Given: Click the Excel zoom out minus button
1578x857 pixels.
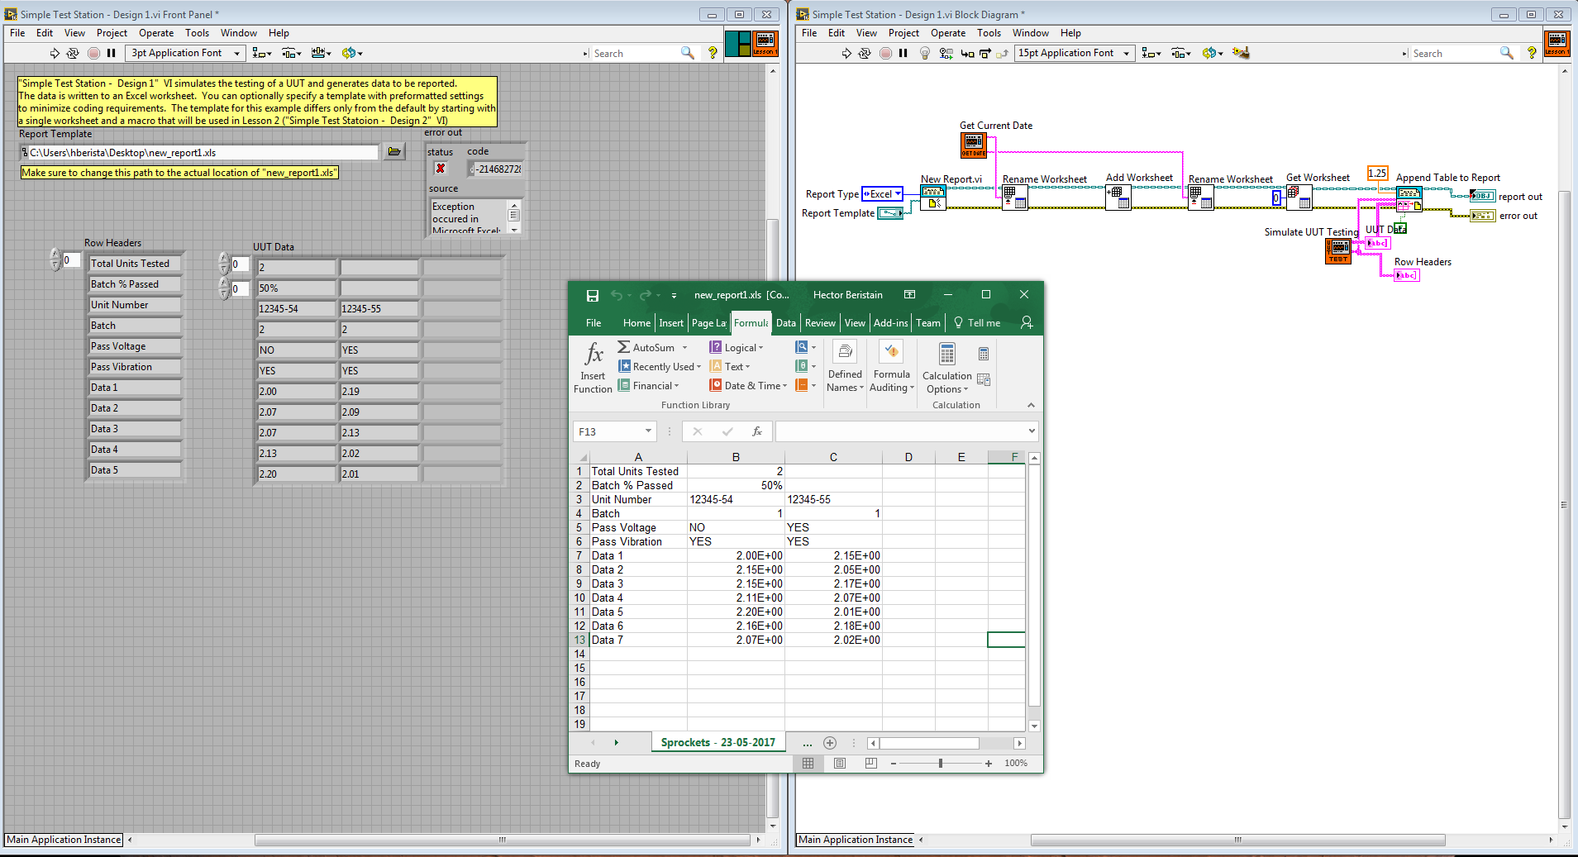Looking at the screenshot, I should point(894,764).
